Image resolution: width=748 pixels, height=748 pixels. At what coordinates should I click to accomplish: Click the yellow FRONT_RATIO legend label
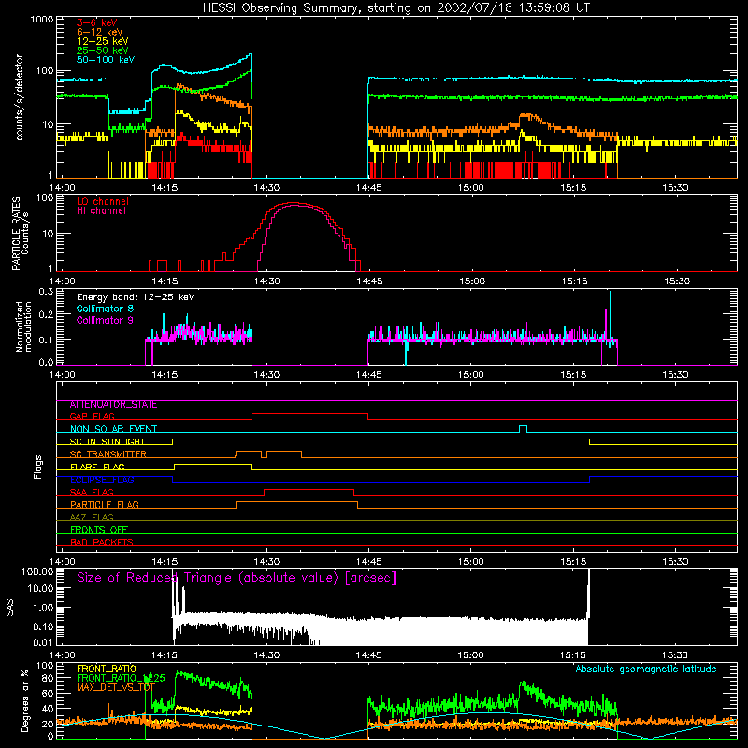pyautogui.click(x=107, y=669)
